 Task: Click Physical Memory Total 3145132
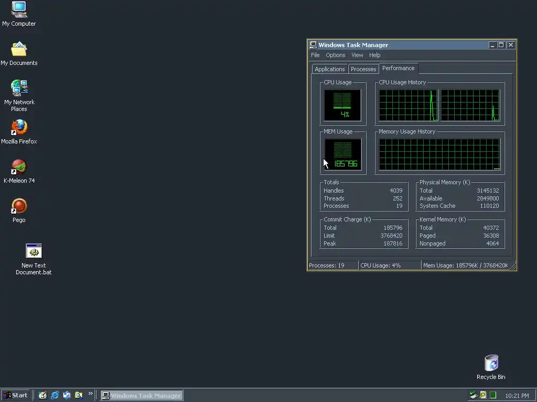(488, 191)
